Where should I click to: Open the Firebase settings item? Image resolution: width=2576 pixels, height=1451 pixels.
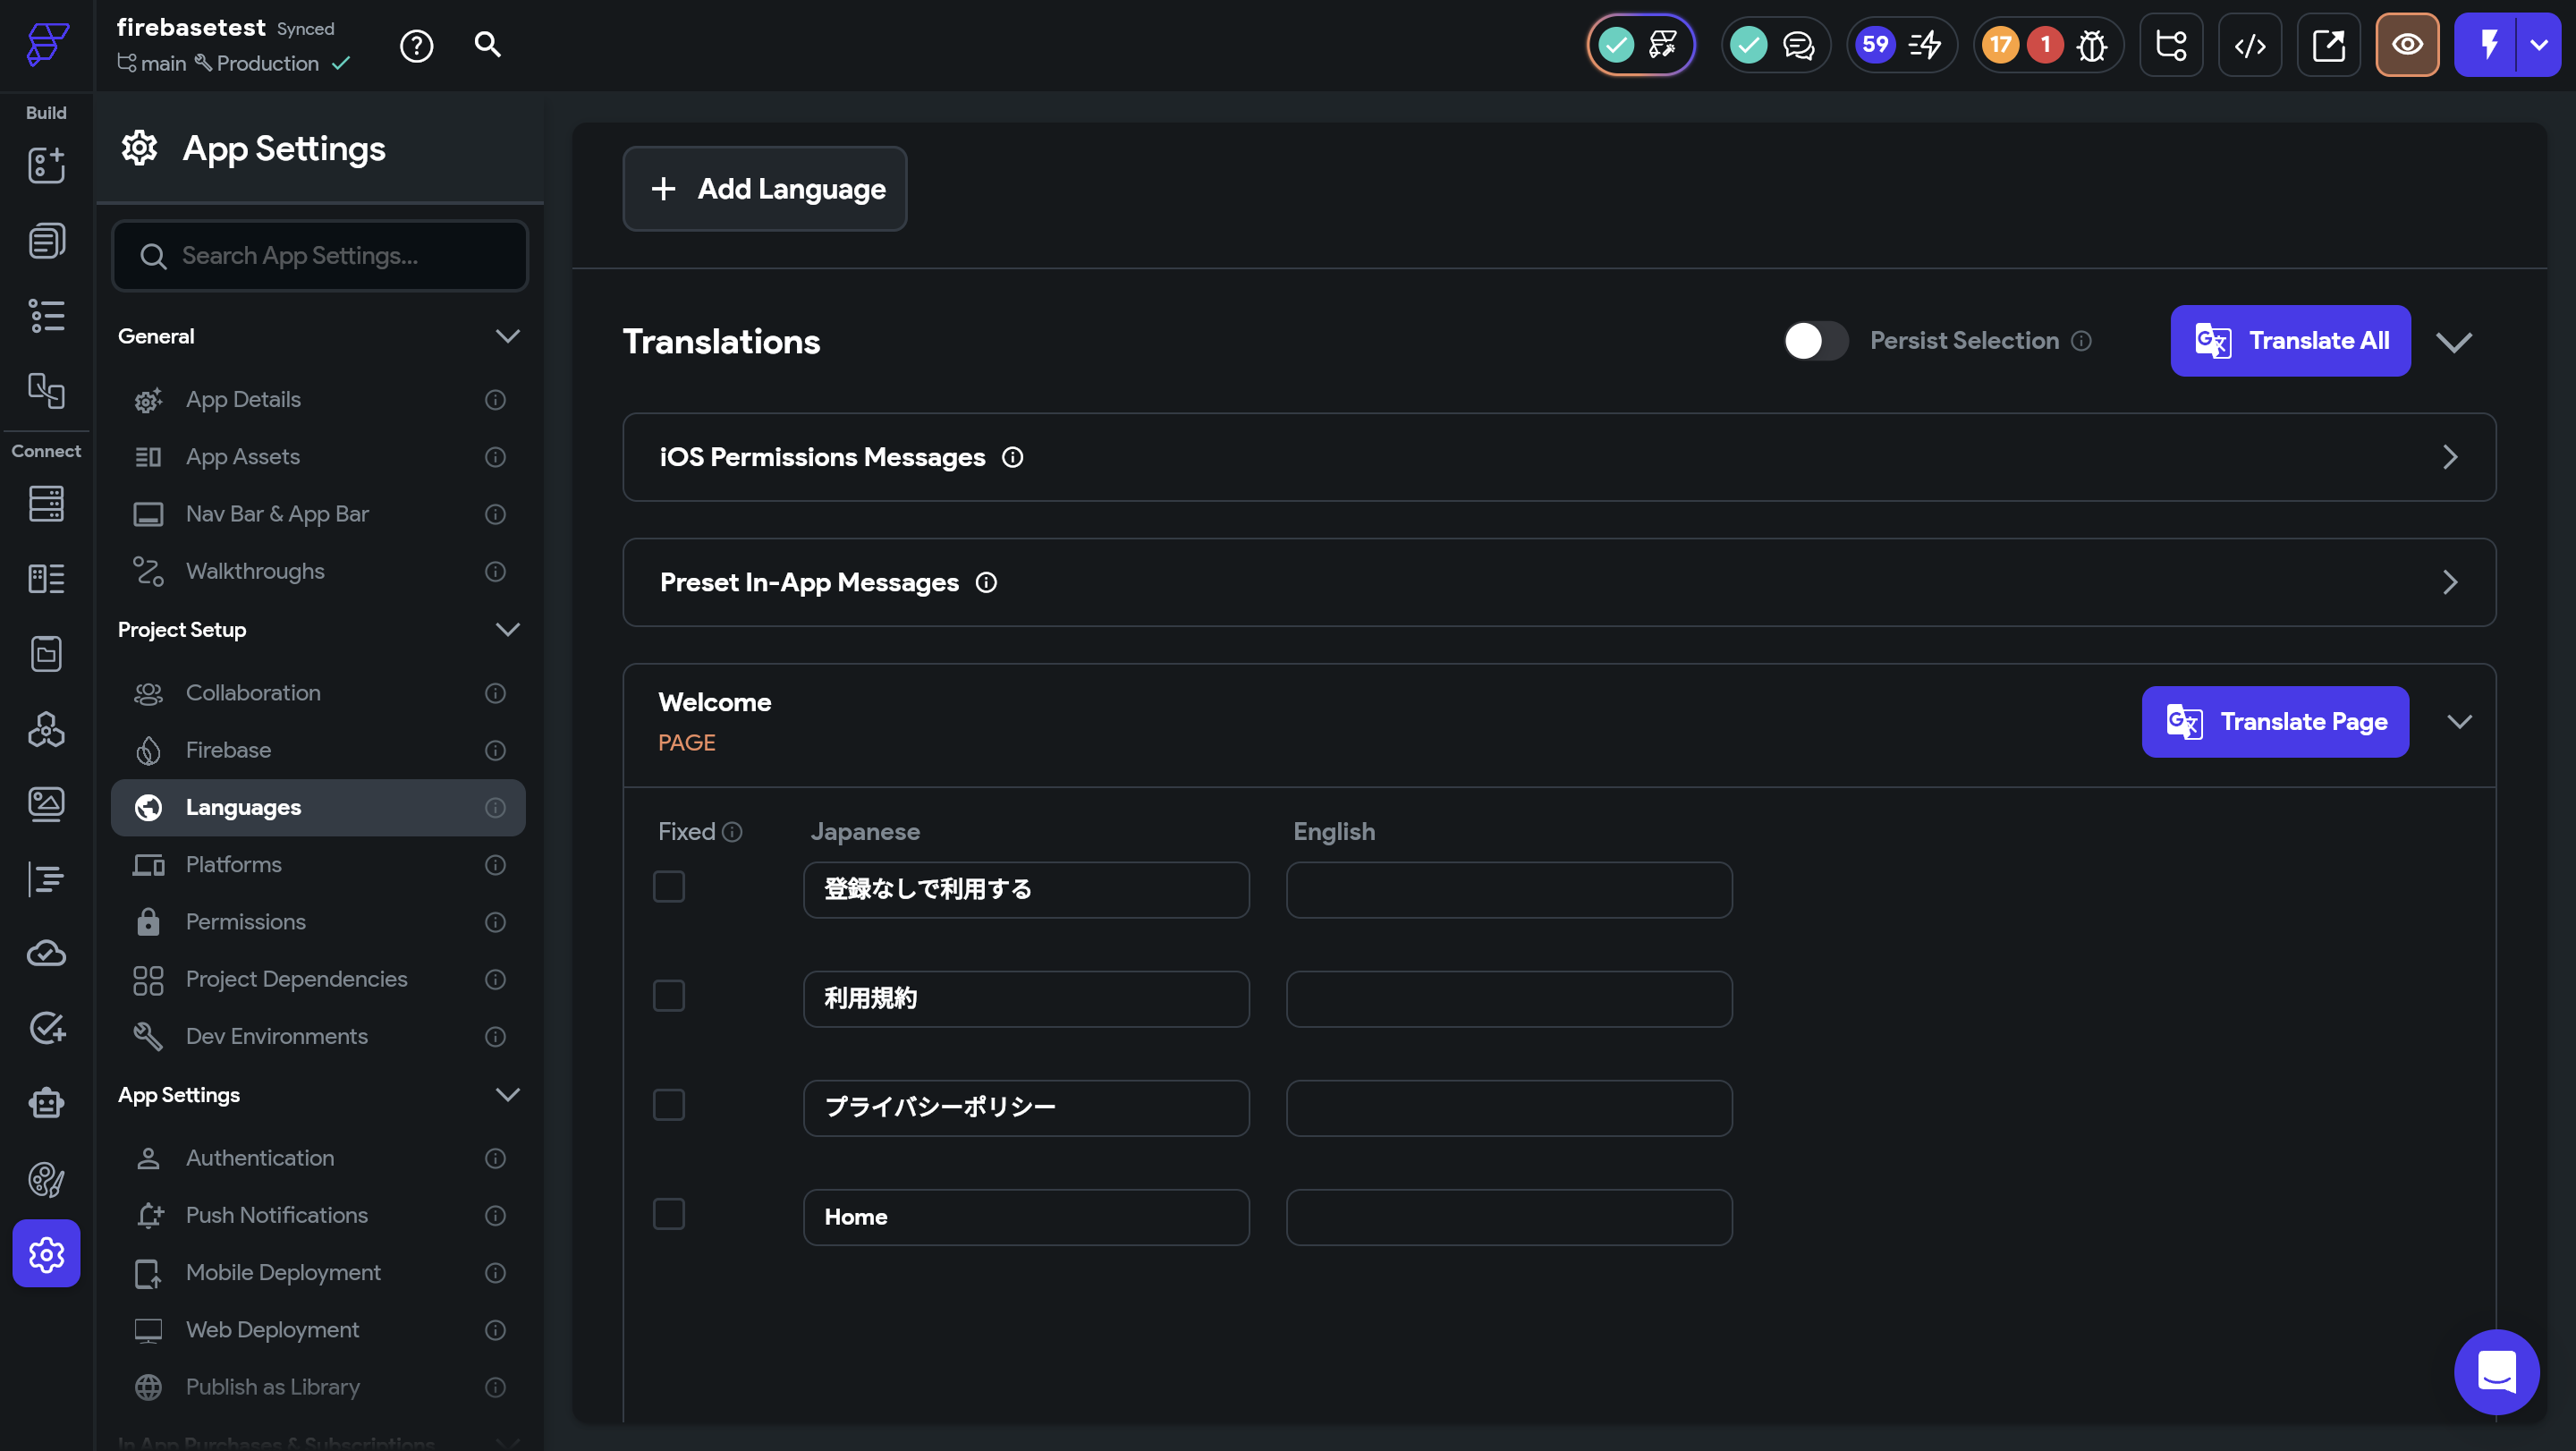[x=228, y=750]
